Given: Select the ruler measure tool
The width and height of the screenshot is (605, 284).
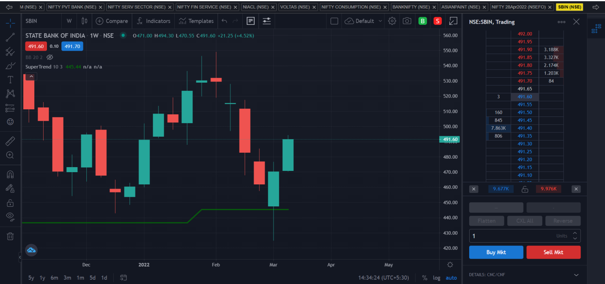Looking at the screenshot, I should (10, 141).
